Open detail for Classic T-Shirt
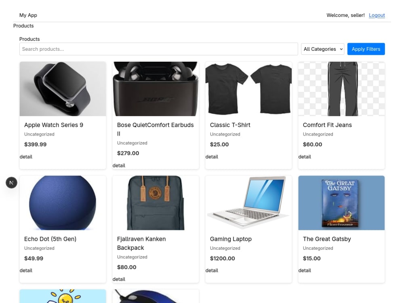 (x=212, y=157)
